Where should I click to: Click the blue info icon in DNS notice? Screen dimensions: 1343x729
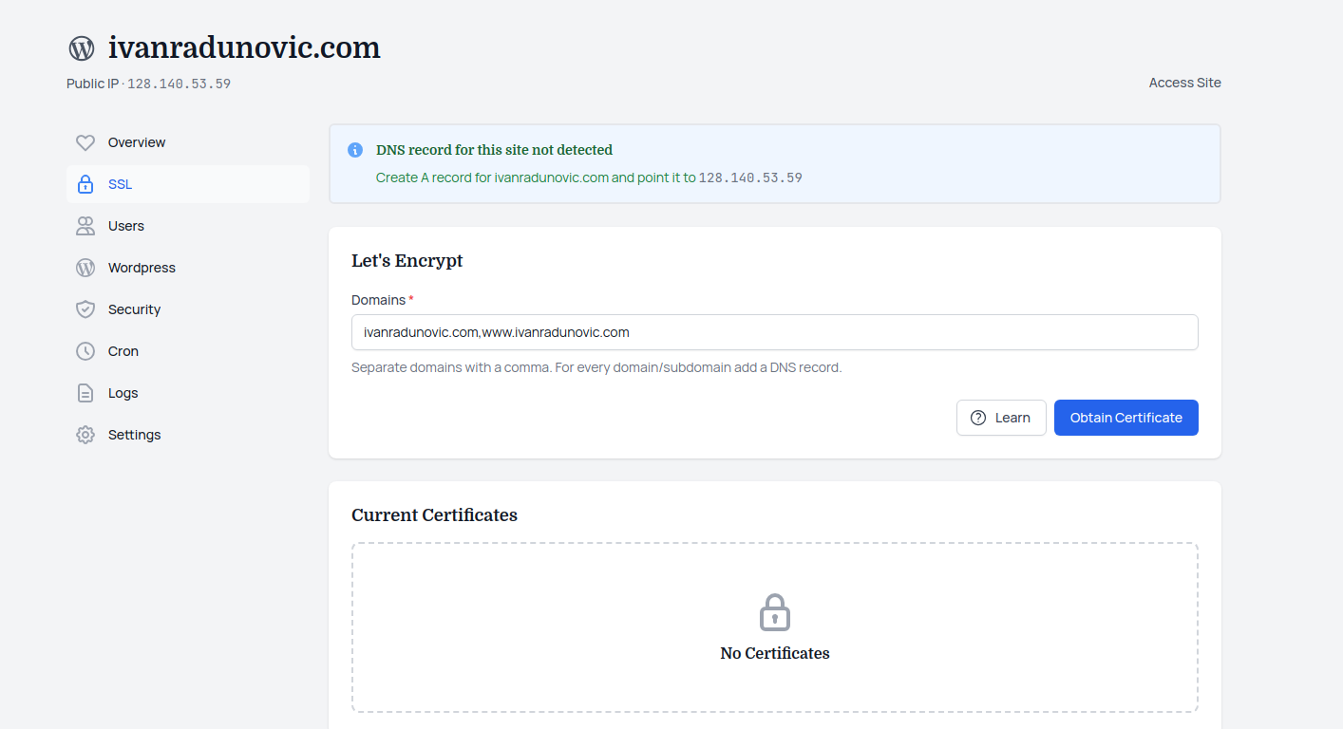[355, 150]
